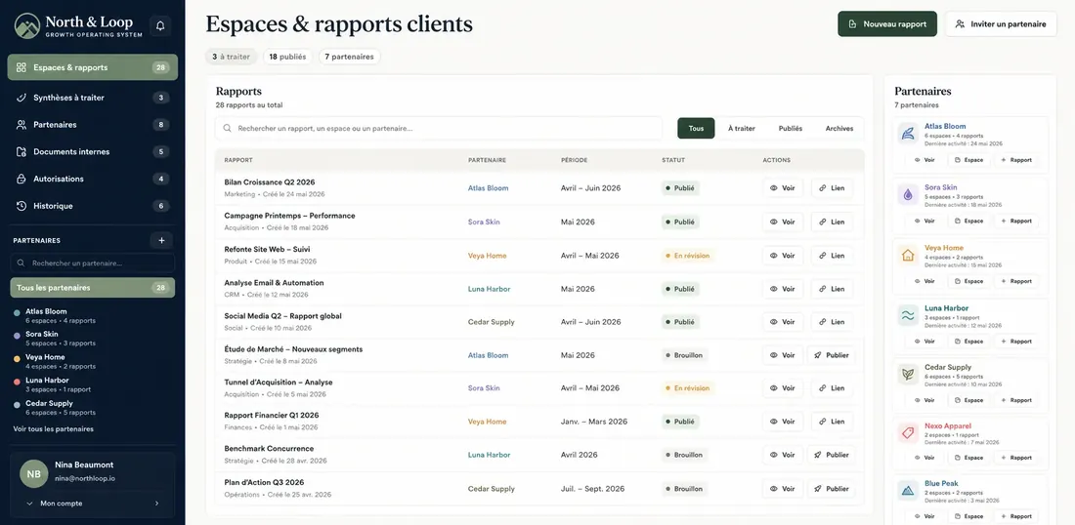Publish the Benchmark Concurrence report

click(x=833, y=455)
